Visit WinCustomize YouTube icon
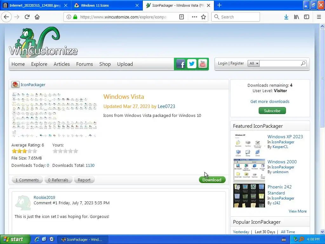 pyautogui.click(x=203, y=64)
